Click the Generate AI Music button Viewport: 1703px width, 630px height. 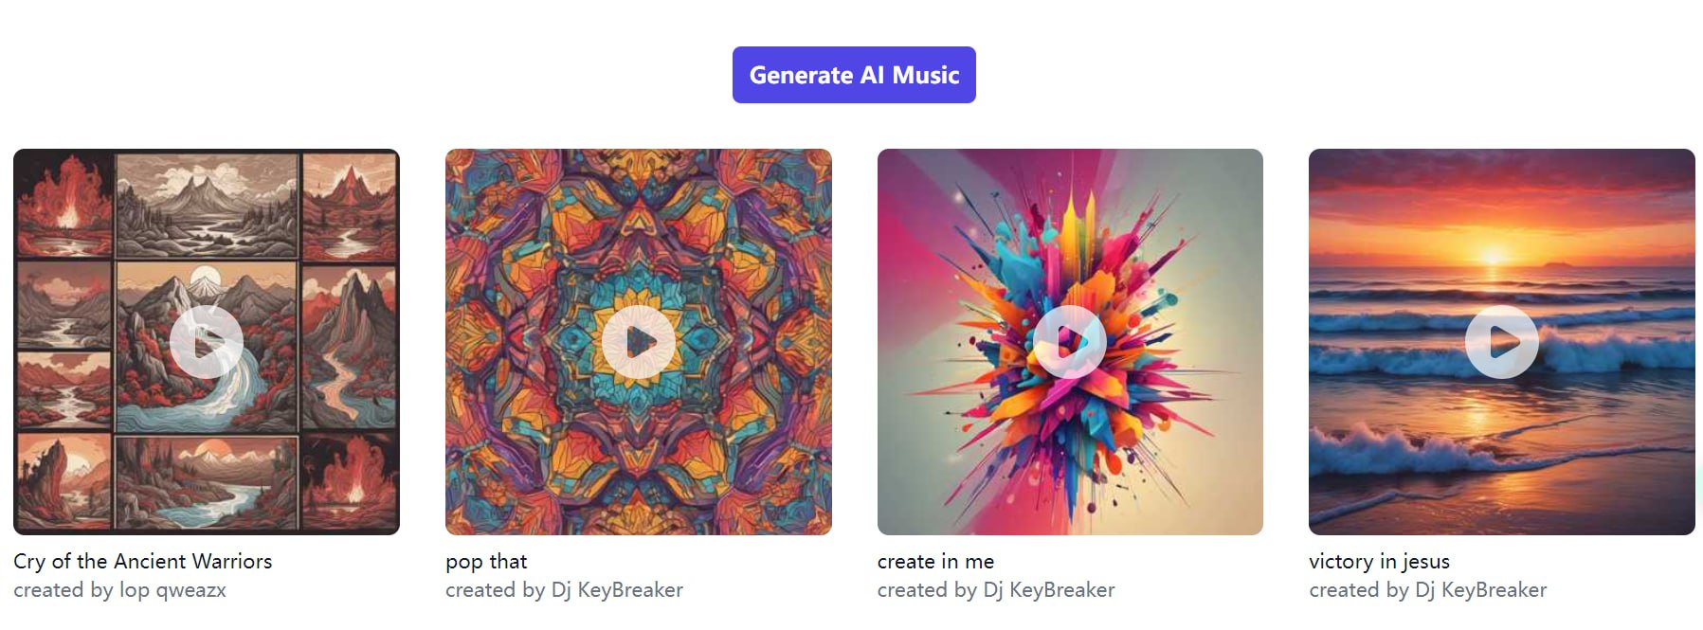pos(854,75)
